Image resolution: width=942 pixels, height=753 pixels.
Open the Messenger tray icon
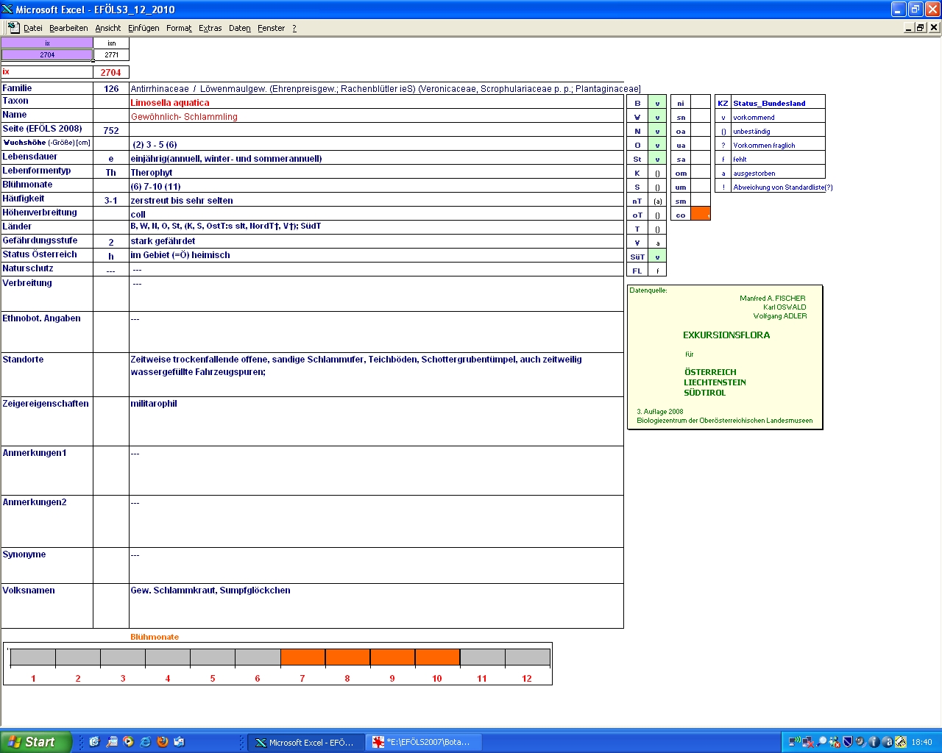click(835, 742)
